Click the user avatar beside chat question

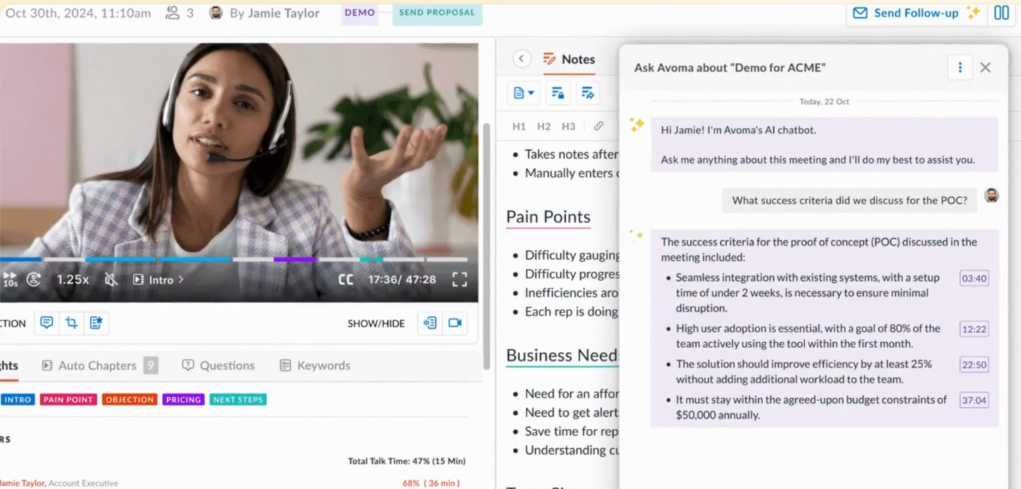(x=992, y=196)
